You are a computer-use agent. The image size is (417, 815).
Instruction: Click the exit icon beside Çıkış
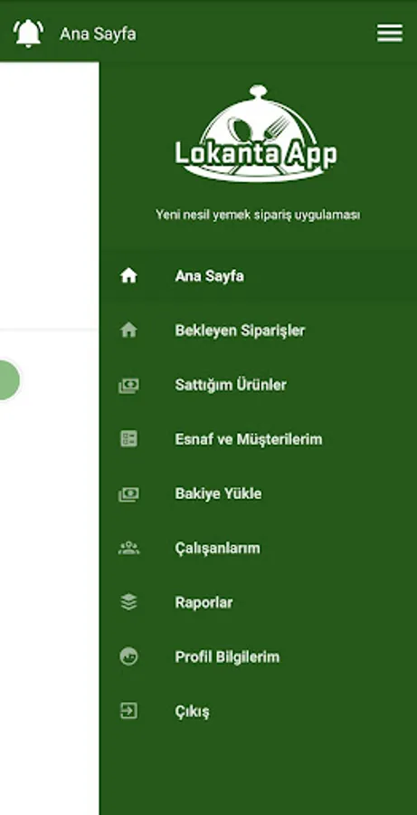click(x=128, y=711)
